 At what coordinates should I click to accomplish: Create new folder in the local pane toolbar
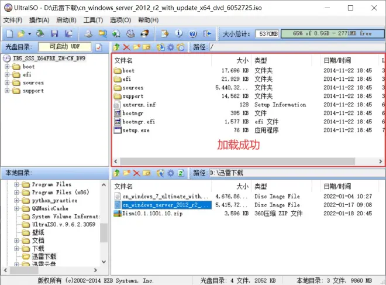click(x=126, y=173)
